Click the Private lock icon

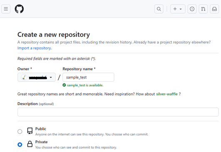pos(30,144)
